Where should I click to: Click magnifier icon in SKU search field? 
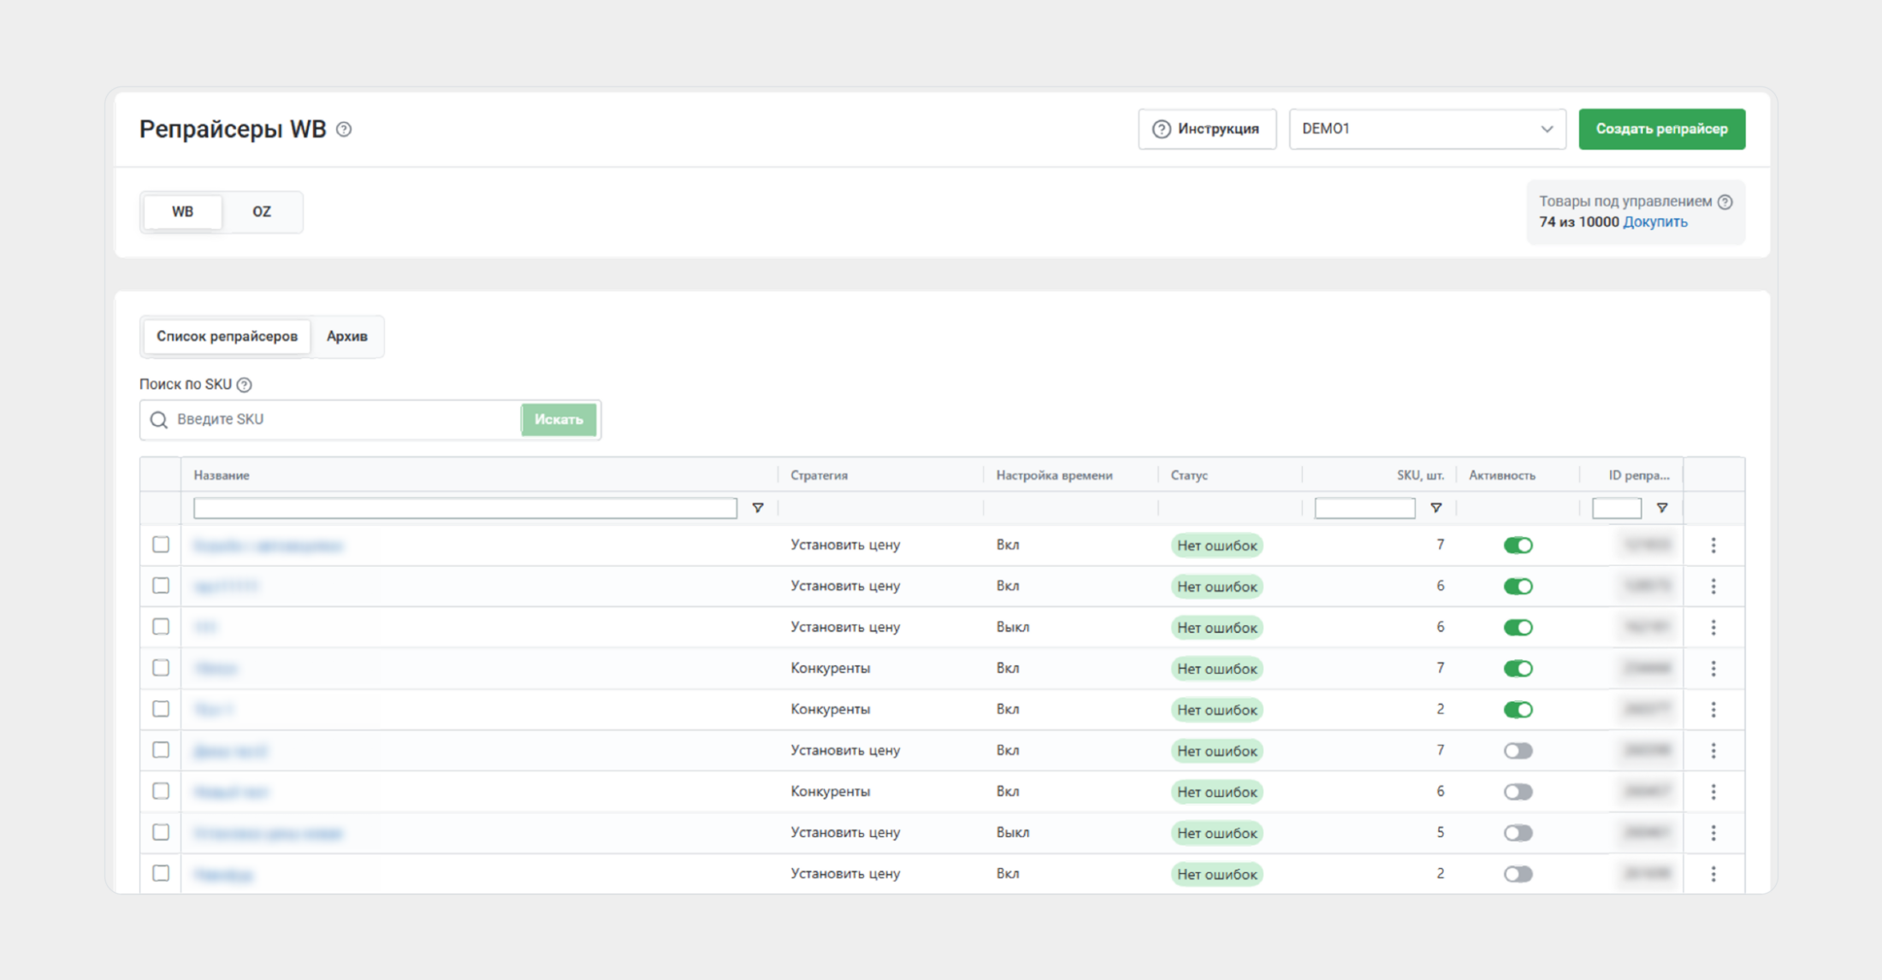coord(158,420)
